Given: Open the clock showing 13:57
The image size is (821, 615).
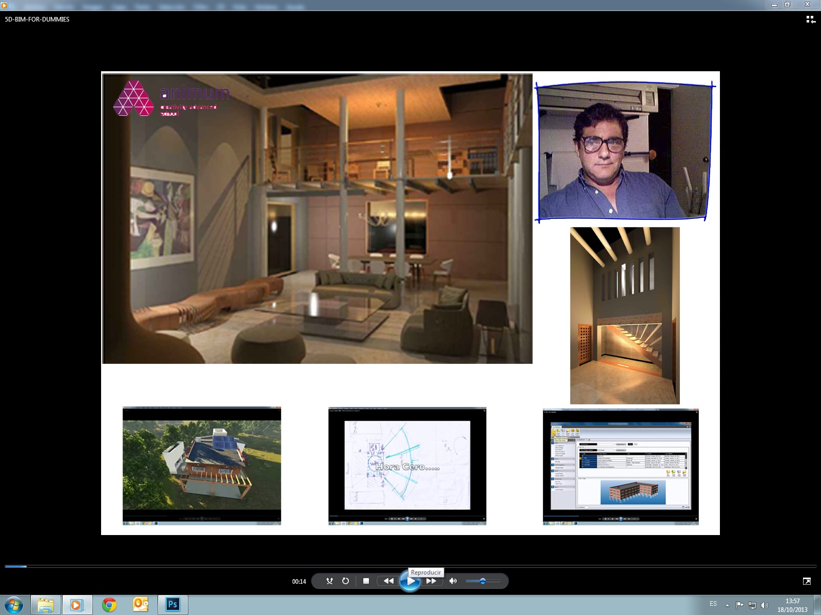Looking at the screenshot, I should [x=792, y=605].
